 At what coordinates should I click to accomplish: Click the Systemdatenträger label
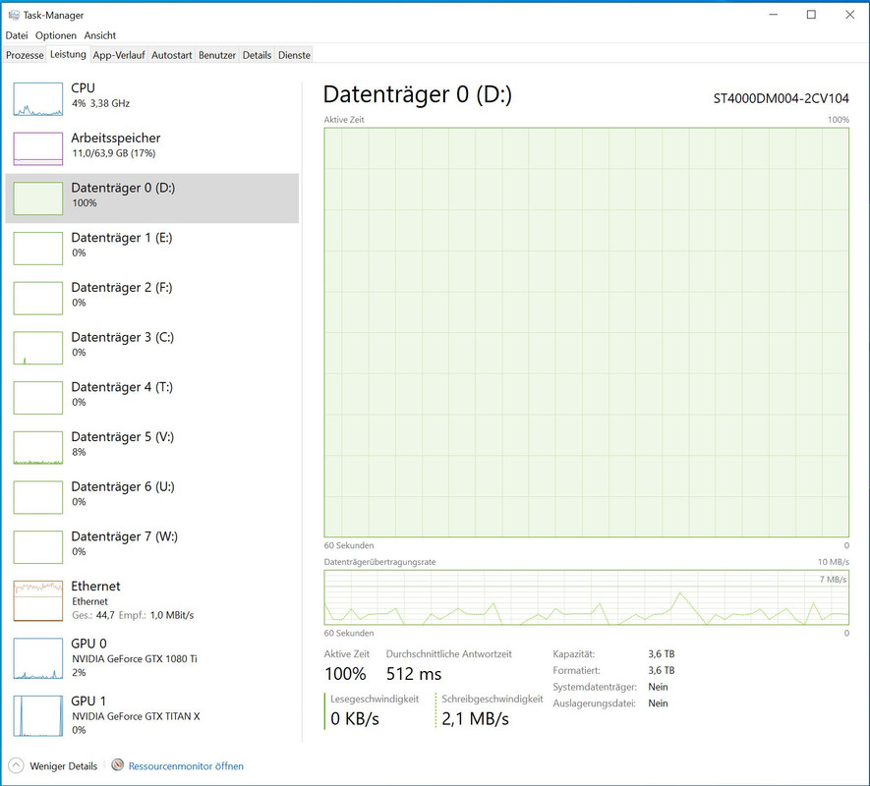click(595, 687)
